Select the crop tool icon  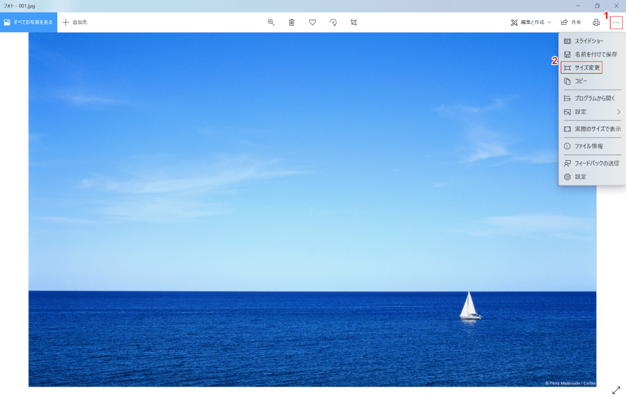click(x=354, y=22)
